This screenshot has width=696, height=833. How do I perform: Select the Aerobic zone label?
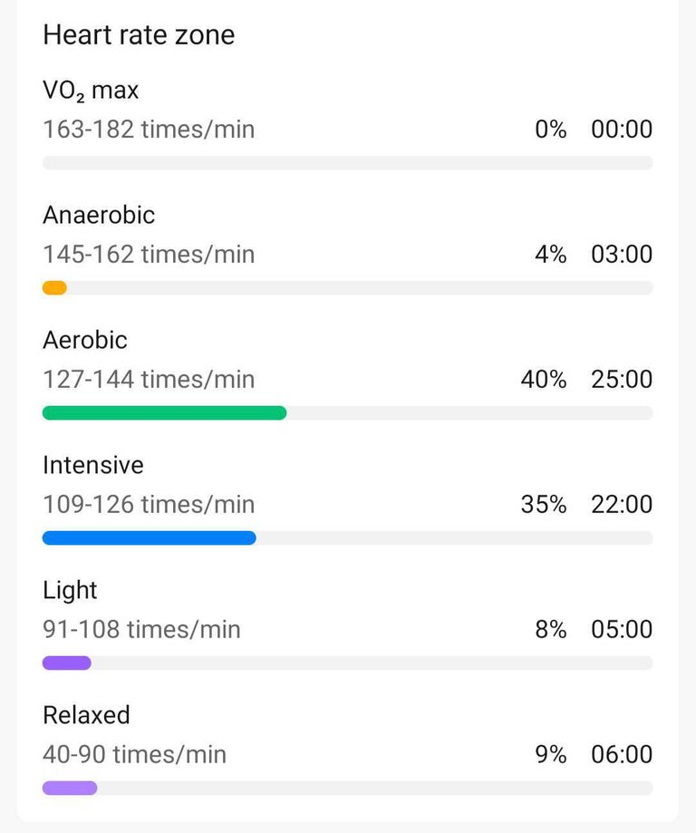[85, 340]
